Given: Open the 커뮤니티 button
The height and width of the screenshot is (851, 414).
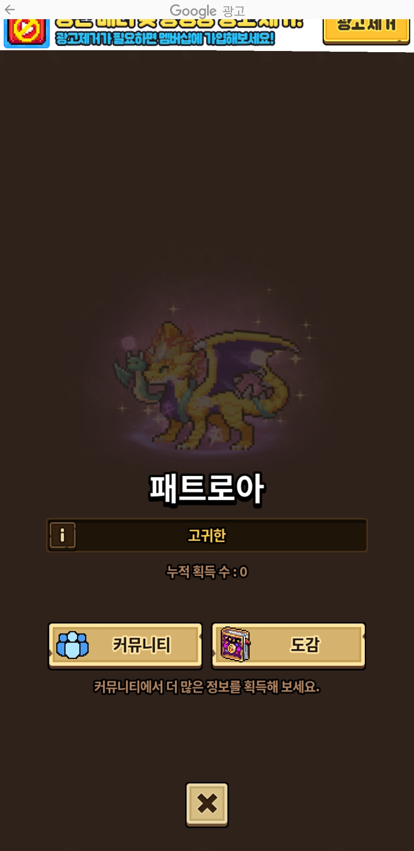Looking at the screenshot, I should 125,646.
